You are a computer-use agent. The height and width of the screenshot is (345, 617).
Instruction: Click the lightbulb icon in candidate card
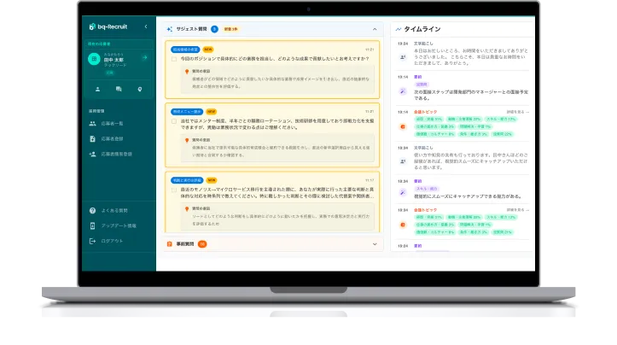coord(140,90)
